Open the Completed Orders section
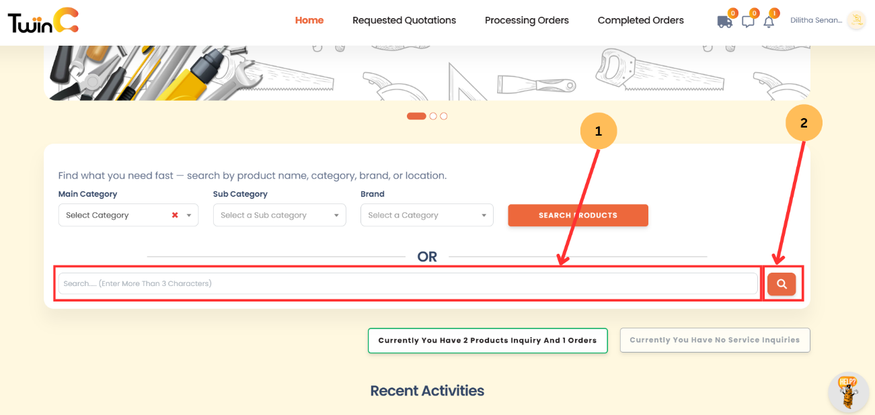The width and height of the screenshot is (875, 415). 640,20
